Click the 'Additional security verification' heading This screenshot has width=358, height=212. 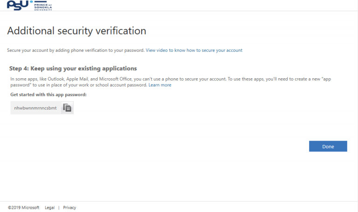pyautogui.click(x=77, y=31)
